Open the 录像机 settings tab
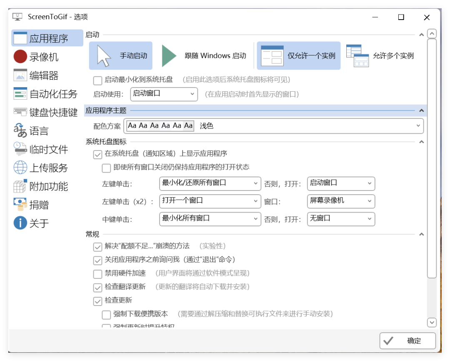The width and height of the screenshot is (450, 361). pyautogui.click(x=47, y=57)
